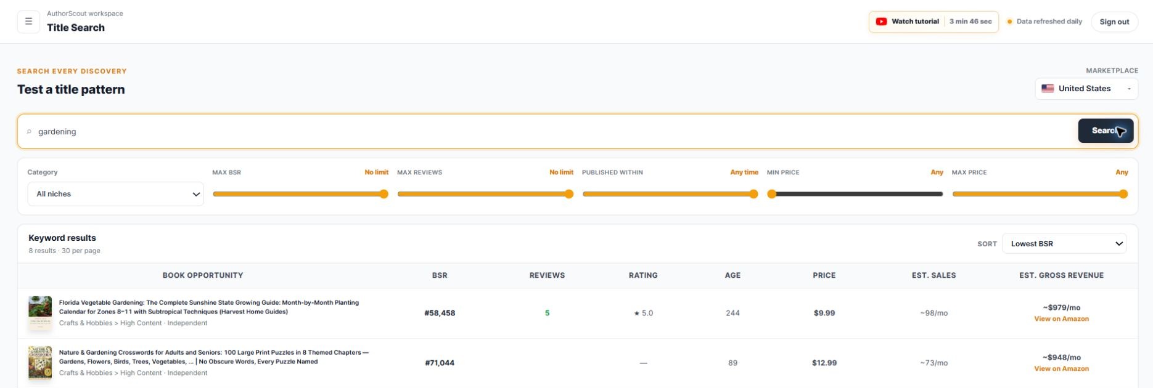
Task: Click the United States flag icon
Action: (x=1048, y=89)
